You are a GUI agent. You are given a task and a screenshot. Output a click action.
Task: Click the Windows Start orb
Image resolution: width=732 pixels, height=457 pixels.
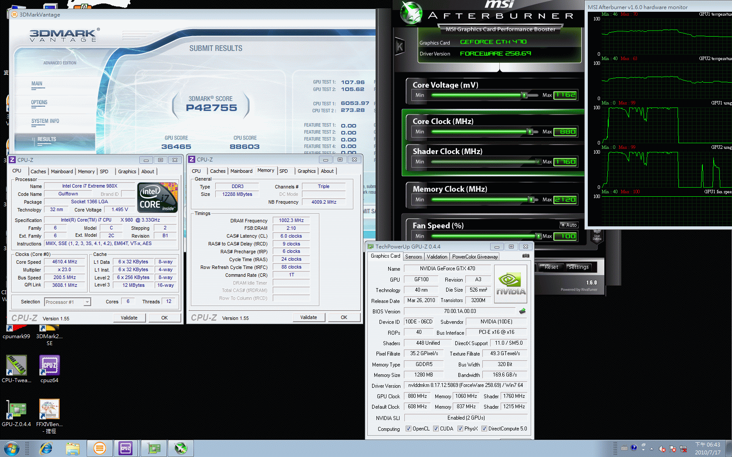click(x=11, y=448)
